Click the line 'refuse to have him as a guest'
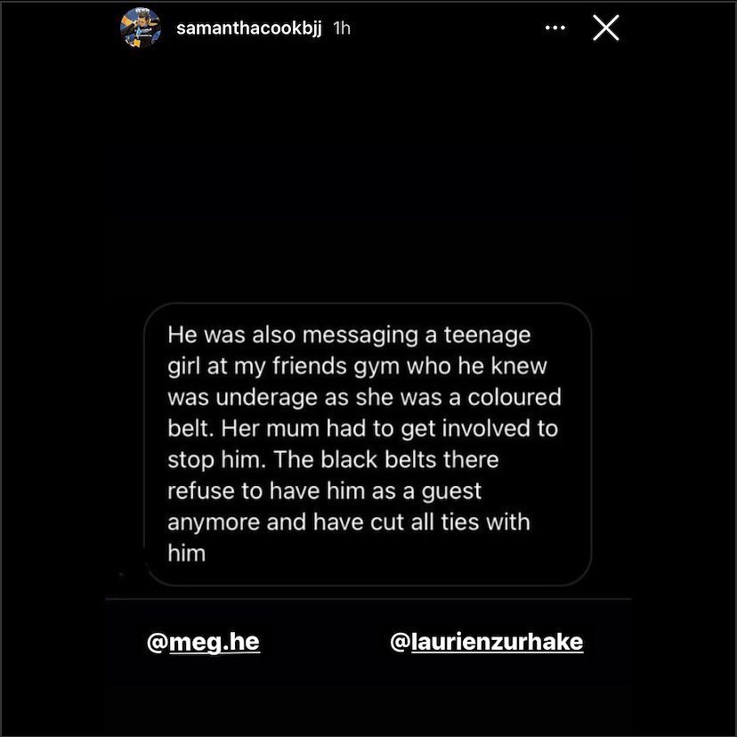Viewport: 737px width, 737px height. point(325,491)
